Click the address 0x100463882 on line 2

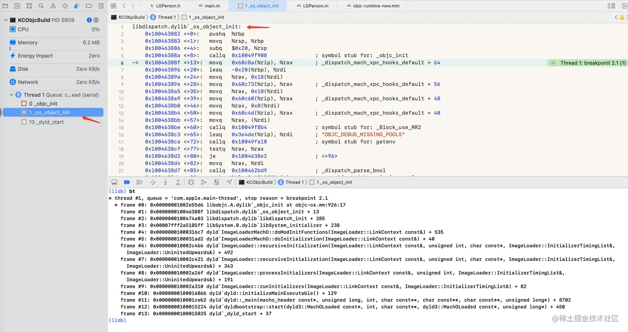[163, 34]
